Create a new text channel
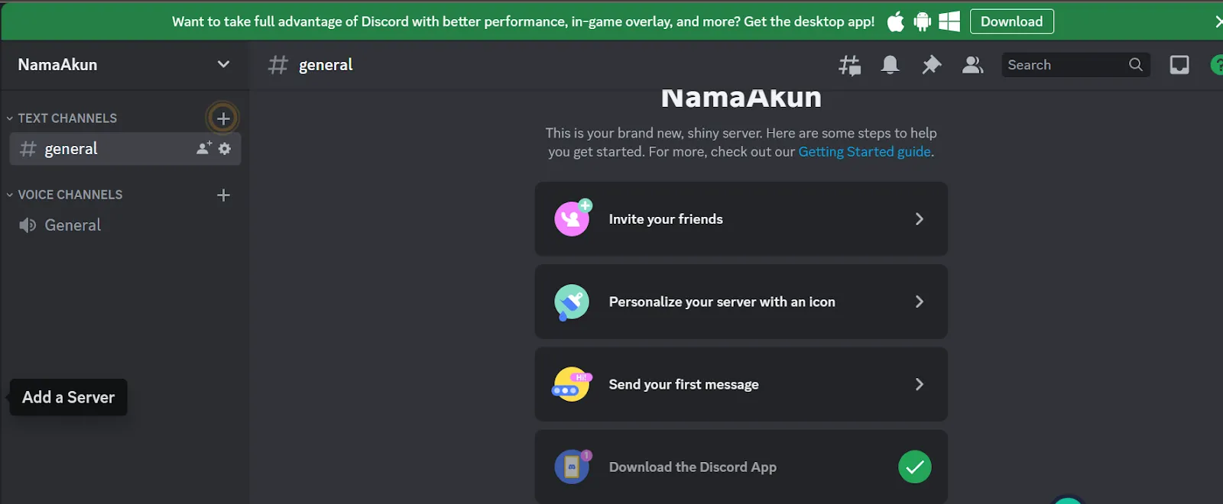Viewport: 1223px width, 504px height. tap(223, 118)
